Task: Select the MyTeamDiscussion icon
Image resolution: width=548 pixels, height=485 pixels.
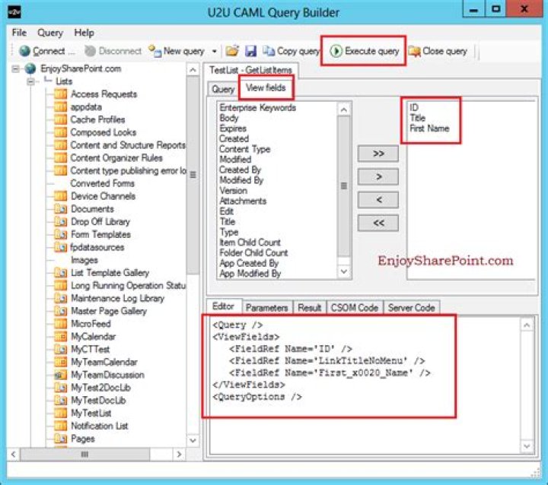Action: pos(60,375)
